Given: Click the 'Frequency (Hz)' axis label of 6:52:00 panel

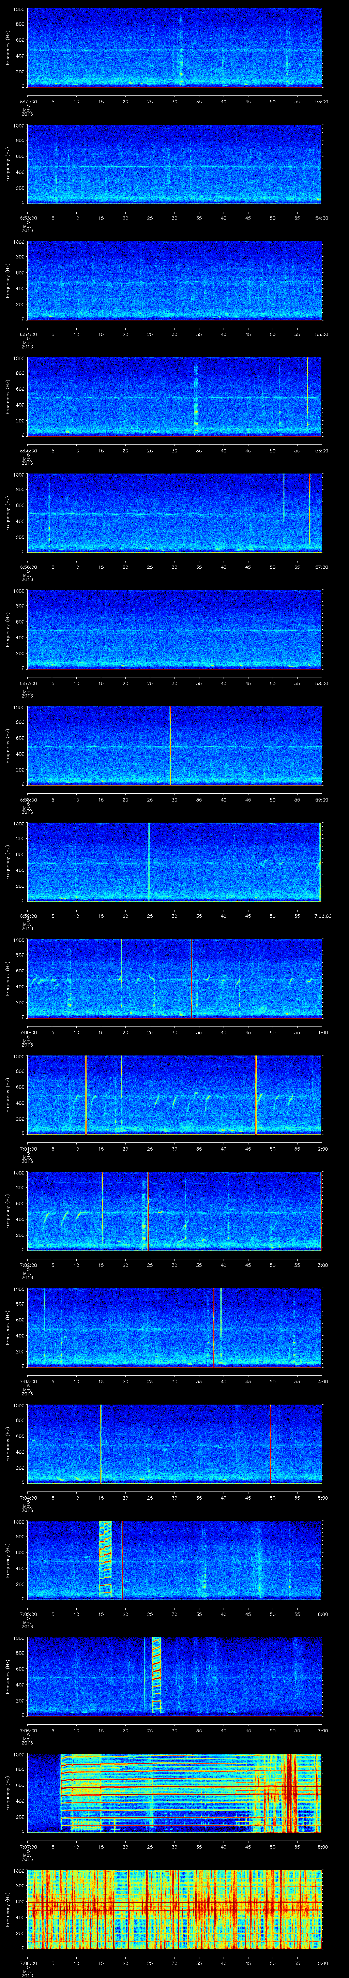Looking at the screenshot, I should click(x=9, y=48).
